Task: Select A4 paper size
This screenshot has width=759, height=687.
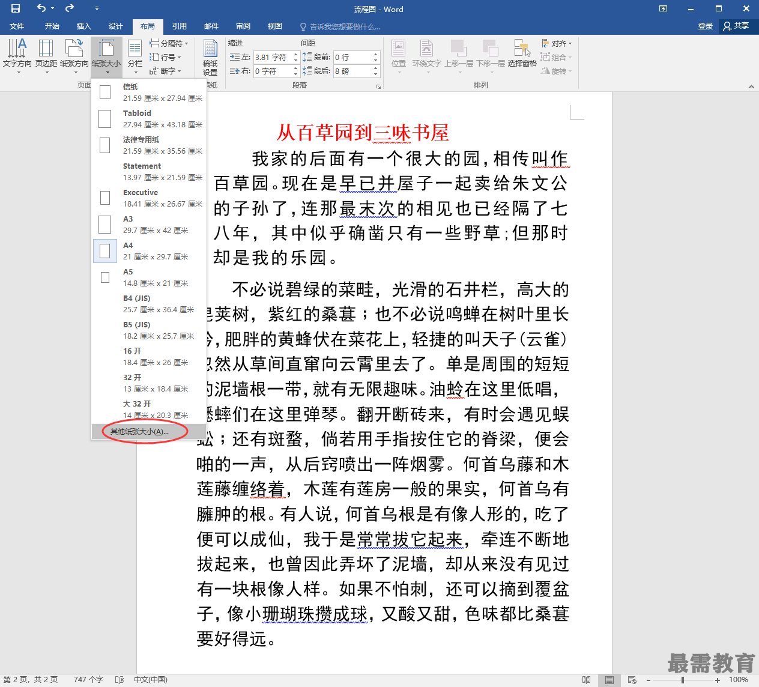Action: (149, 250)
